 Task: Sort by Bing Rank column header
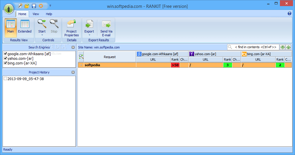click(x=280, y=60)
